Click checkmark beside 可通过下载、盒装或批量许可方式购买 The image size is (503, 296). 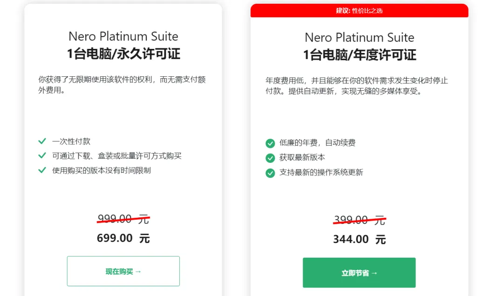coord(42,155)
